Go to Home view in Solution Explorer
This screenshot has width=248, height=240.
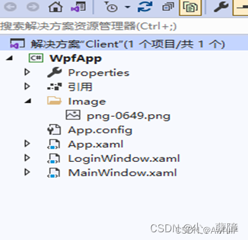tap(55, 6)
